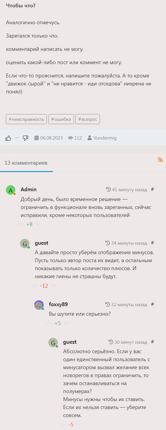Downvote Admin's comment rated +8
The width and height of the screenshot is (166, 430).
(38, 224)
